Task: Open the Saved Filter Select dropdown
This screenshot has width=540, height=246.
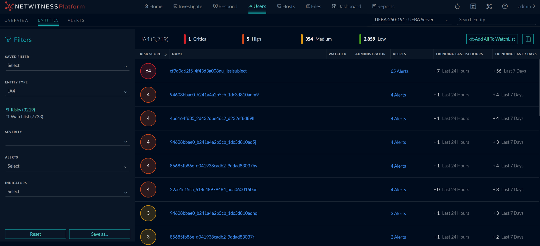Action: (x=67, y=65)
